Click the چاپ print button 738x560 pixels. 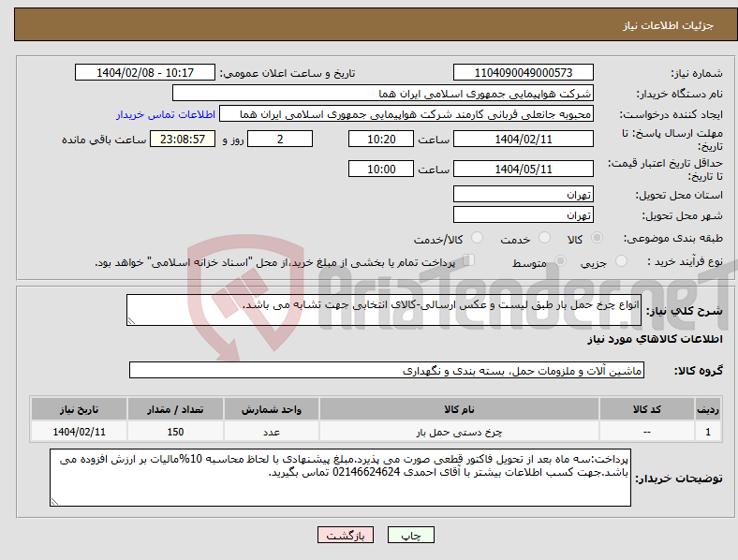click(411, 535)
